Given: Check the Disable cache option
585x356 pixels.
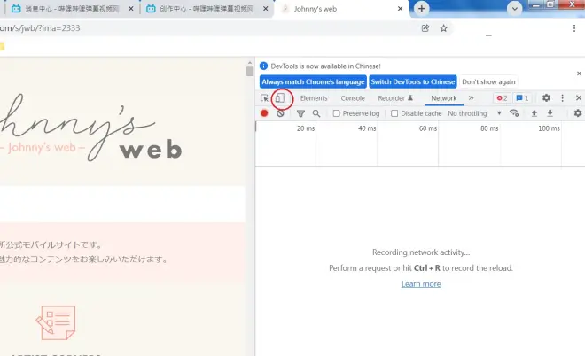Looking at the screenshot, I should [394, 113].
